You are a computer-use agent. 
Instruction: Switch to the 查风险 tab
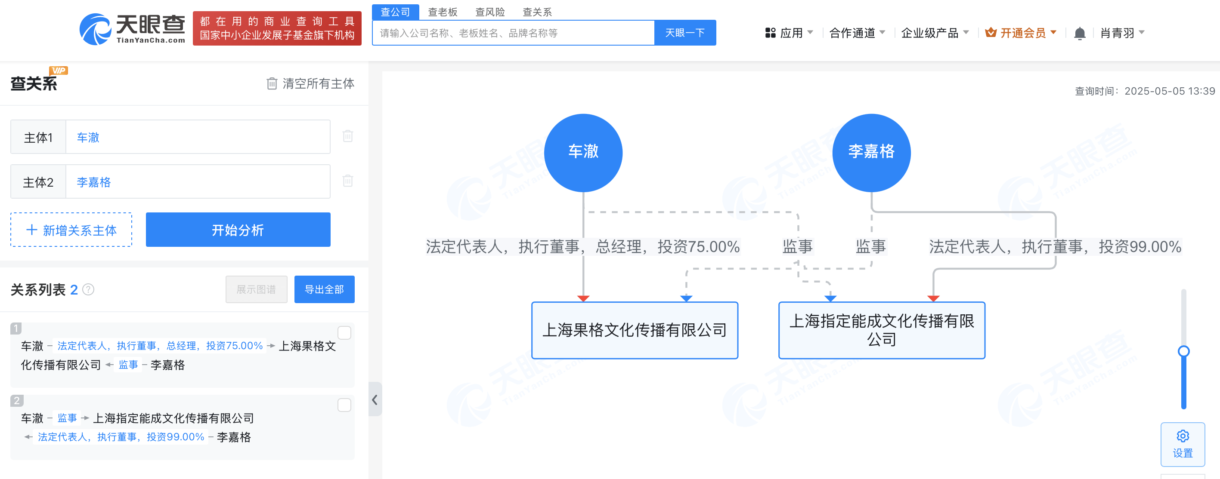[490, 12]
